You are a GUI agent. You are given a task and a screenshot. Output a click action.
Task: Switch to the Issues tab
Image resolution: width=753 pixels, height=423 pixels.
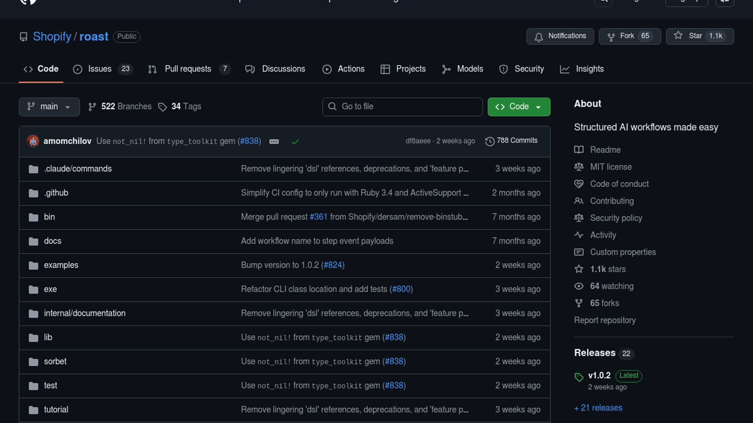click(100, 69)
